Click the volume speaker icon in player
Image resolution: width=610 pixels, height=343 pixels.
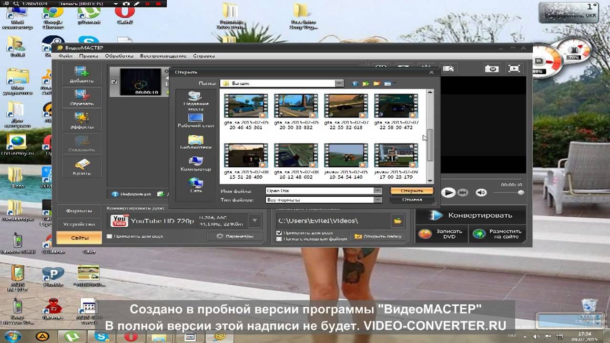tap(481, 192)
